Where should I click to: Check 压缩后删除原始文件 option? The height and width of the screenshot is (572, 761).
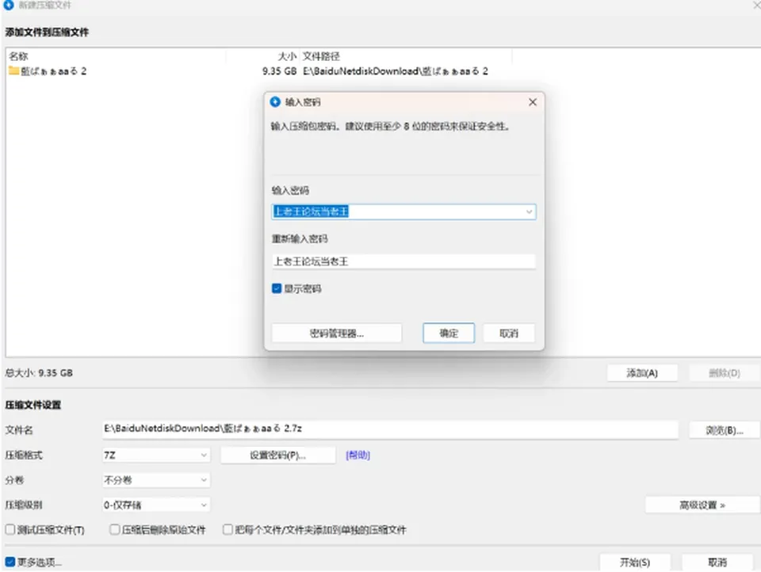[x=114, y=529]
